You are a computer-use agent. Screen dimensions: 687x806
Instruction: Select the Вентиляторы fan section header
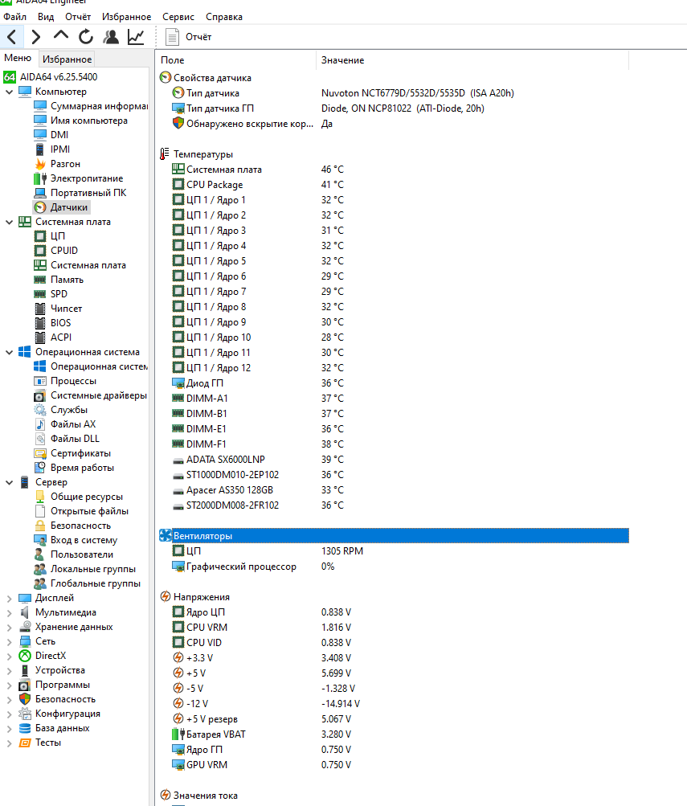[x=394, y=536]
